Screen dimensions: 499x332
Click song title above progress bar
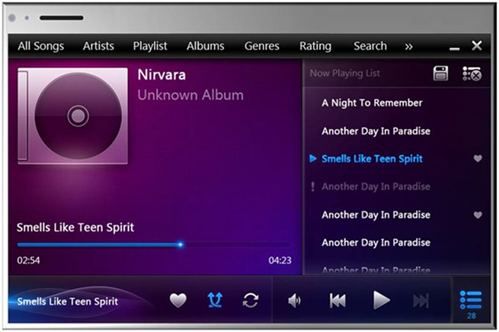click(x=75, y=228)
